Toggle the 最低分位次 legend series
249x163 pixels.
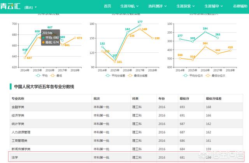pyautogui.click(x=215, y=76)
